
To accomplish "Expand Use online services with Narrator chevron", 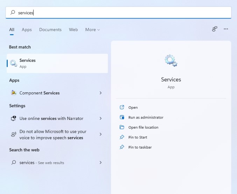I will (100, 118).
